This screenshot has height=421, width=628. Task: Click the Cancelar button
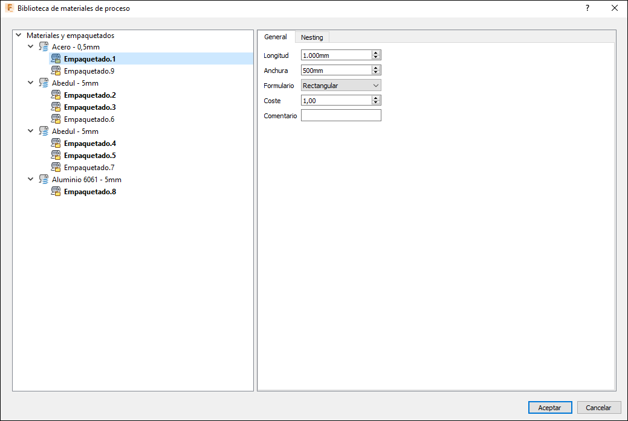coord(599,407)
